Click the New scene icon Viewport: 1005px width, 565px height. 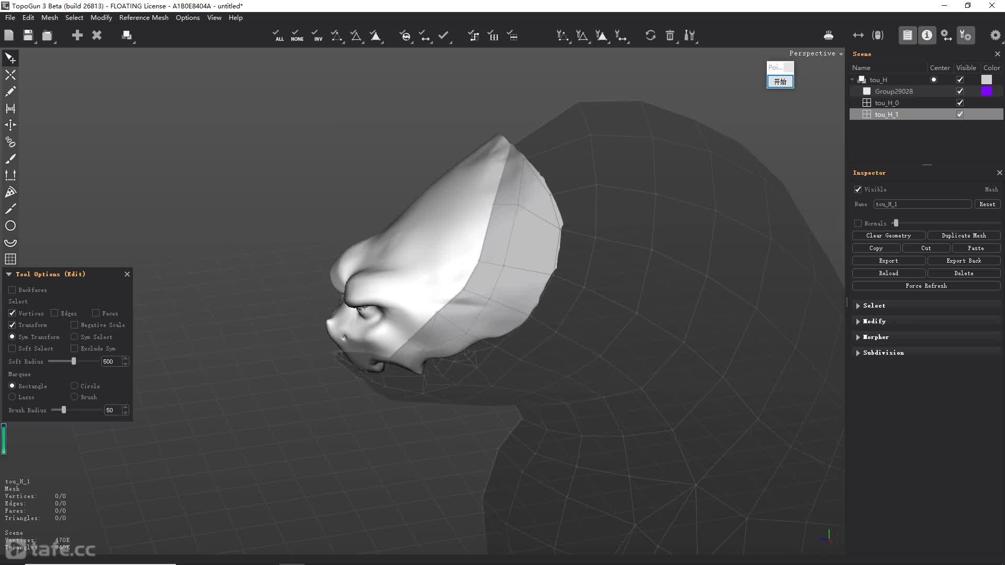9,35
